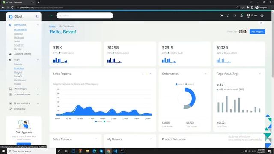Open Windows Start menu
This screenshot has width=274, height=154.
tap(3, 151)
